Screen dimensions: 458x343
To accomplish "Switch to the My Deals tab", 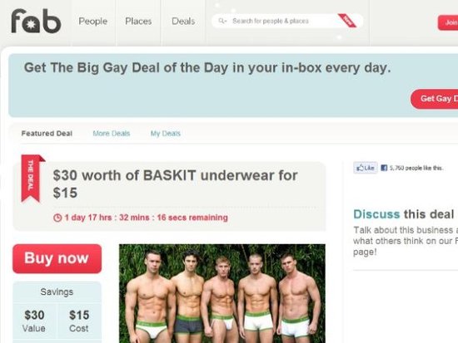I will [166, 134].
